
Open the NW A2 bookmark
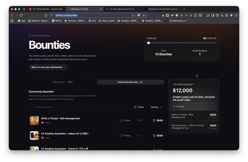tap(57, 21)
